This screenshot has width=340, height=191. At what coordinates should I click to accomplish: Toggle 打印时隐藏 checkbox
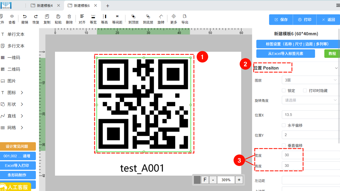[x=305, y=90]
